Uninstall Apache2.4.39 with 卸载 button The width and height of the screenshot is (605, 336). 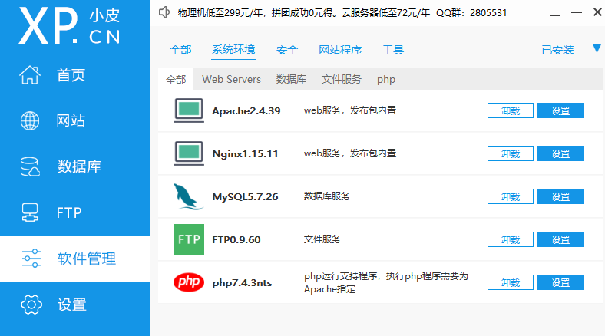pos(511,110)
